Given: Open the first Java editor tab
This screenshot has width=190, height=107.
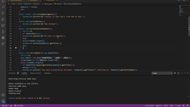Looking at the screenshot, I should pyautogui.click(x=16, y=1).
